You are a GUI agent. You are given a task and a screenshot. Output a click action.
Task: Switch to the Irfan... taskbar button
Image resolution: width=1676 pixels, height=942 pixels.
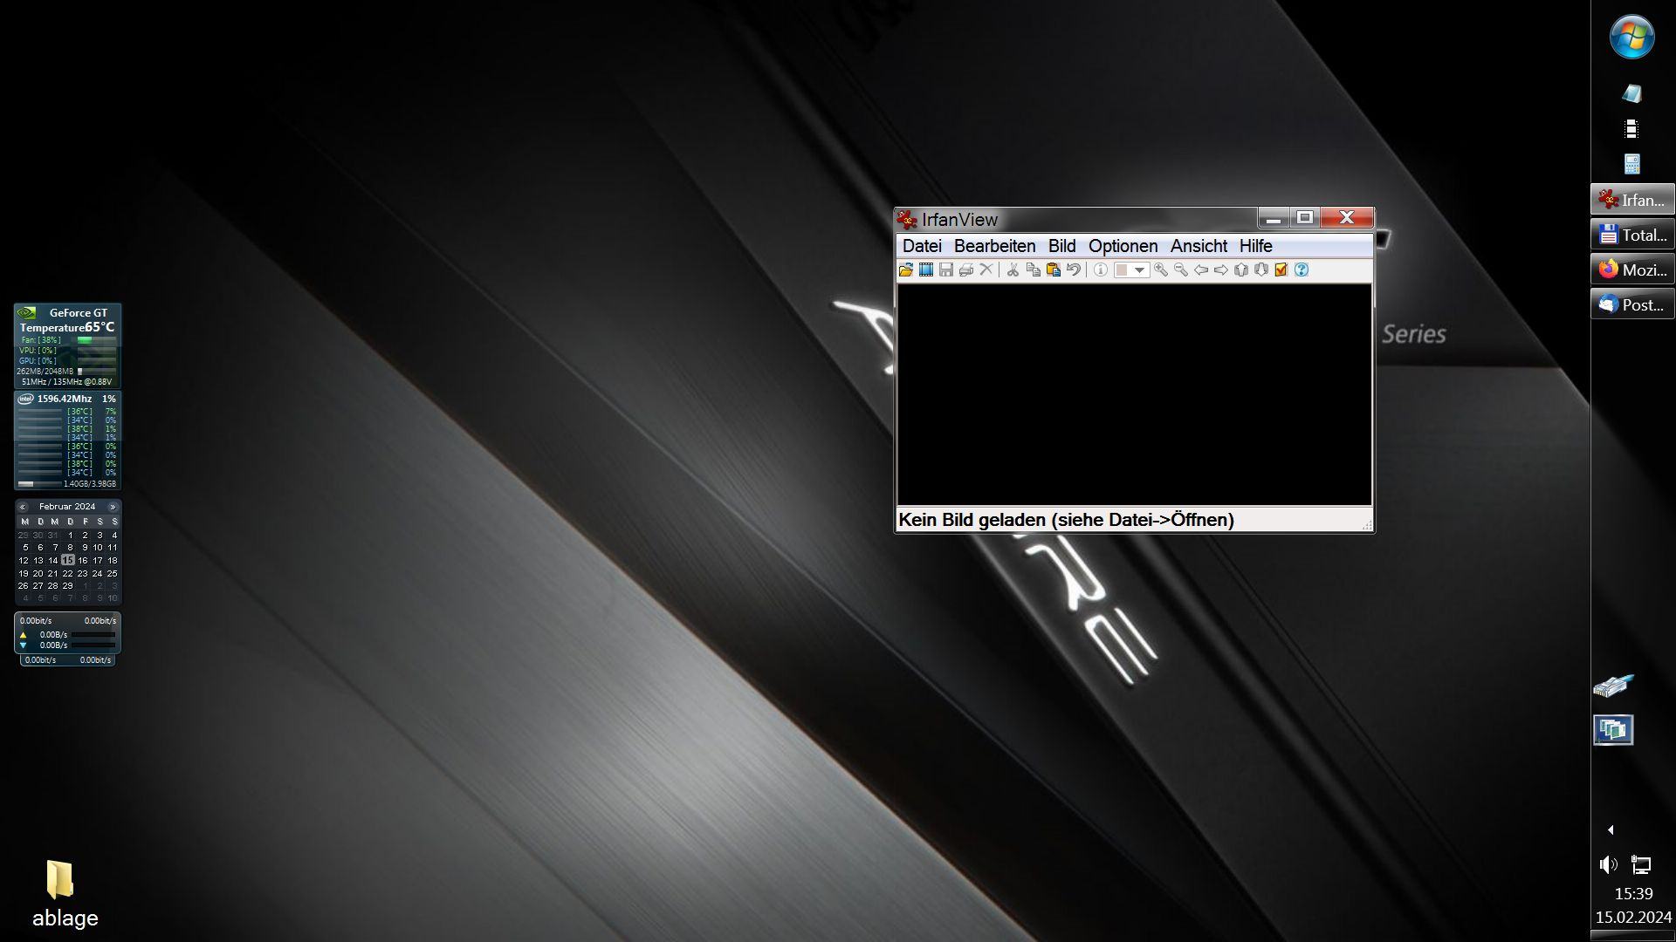tap(1632, 201)
